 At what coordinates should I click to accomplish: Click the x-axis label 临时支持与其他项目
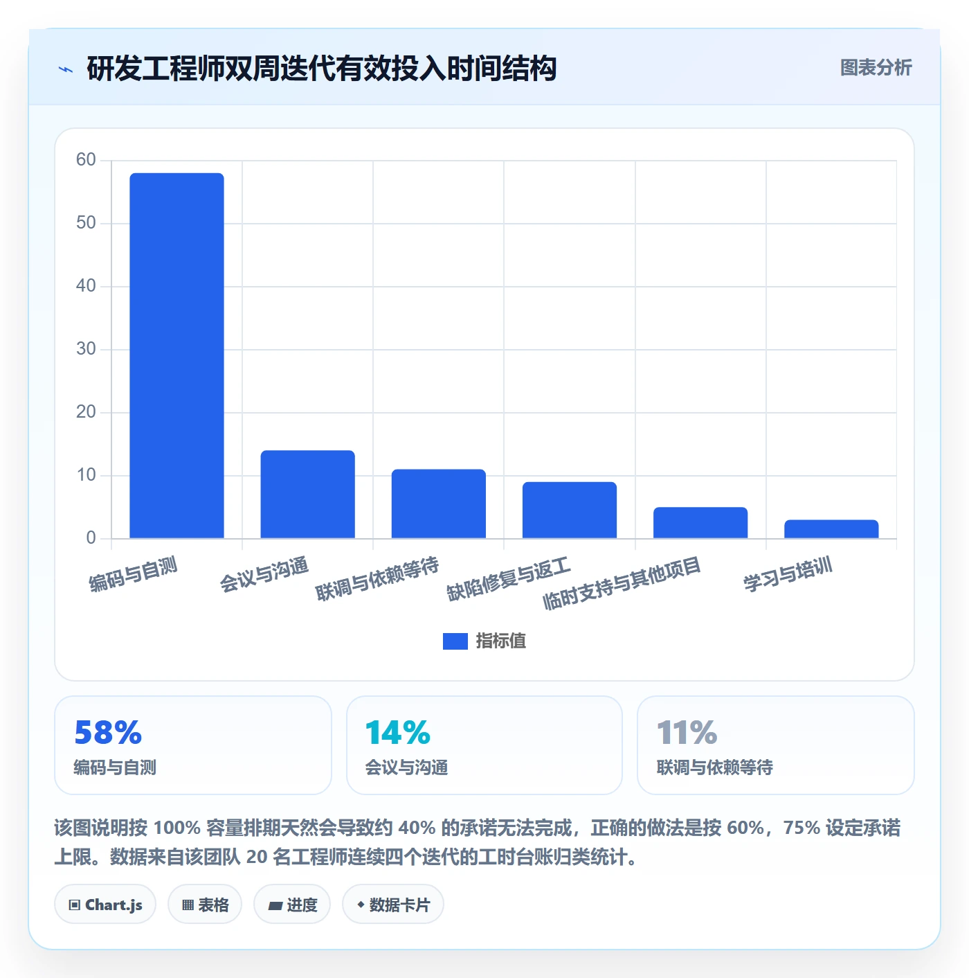tap(622, 583)
